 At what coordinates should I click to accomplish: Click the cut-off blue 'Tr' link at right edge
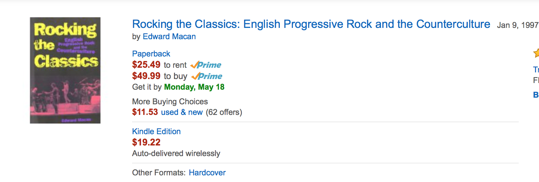pos(536,70)
